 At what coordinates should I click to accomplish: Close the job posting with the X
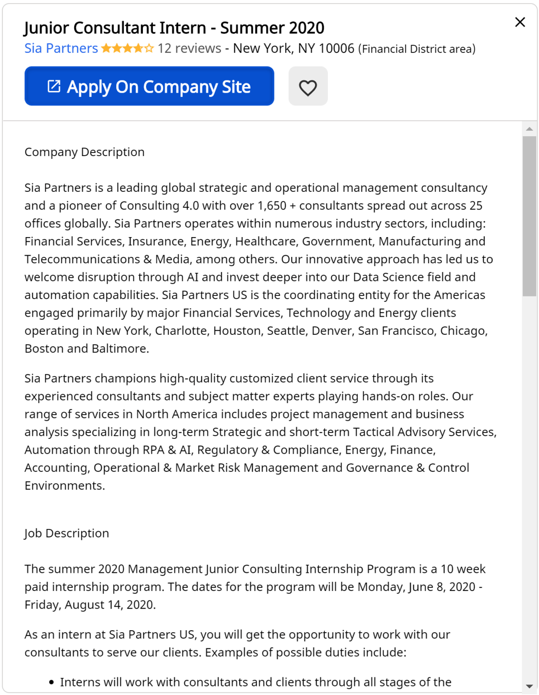point(520,22)
